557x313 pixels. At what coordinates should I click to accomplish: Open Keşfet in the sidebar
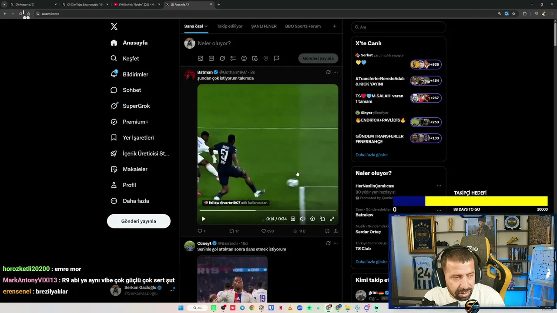pyautogui.click(x=125, y=59)
